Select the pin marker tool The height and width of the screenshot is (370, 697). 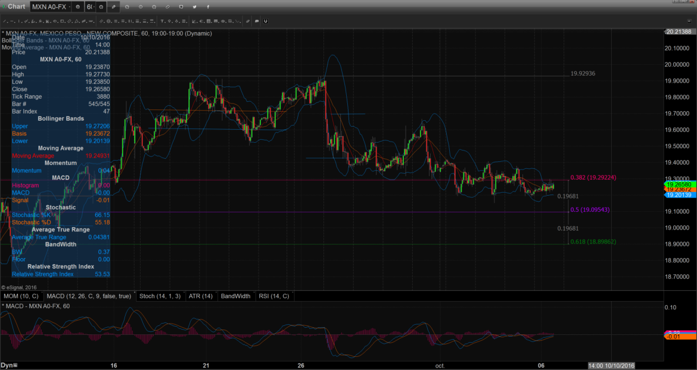click(x=169, y=21)
